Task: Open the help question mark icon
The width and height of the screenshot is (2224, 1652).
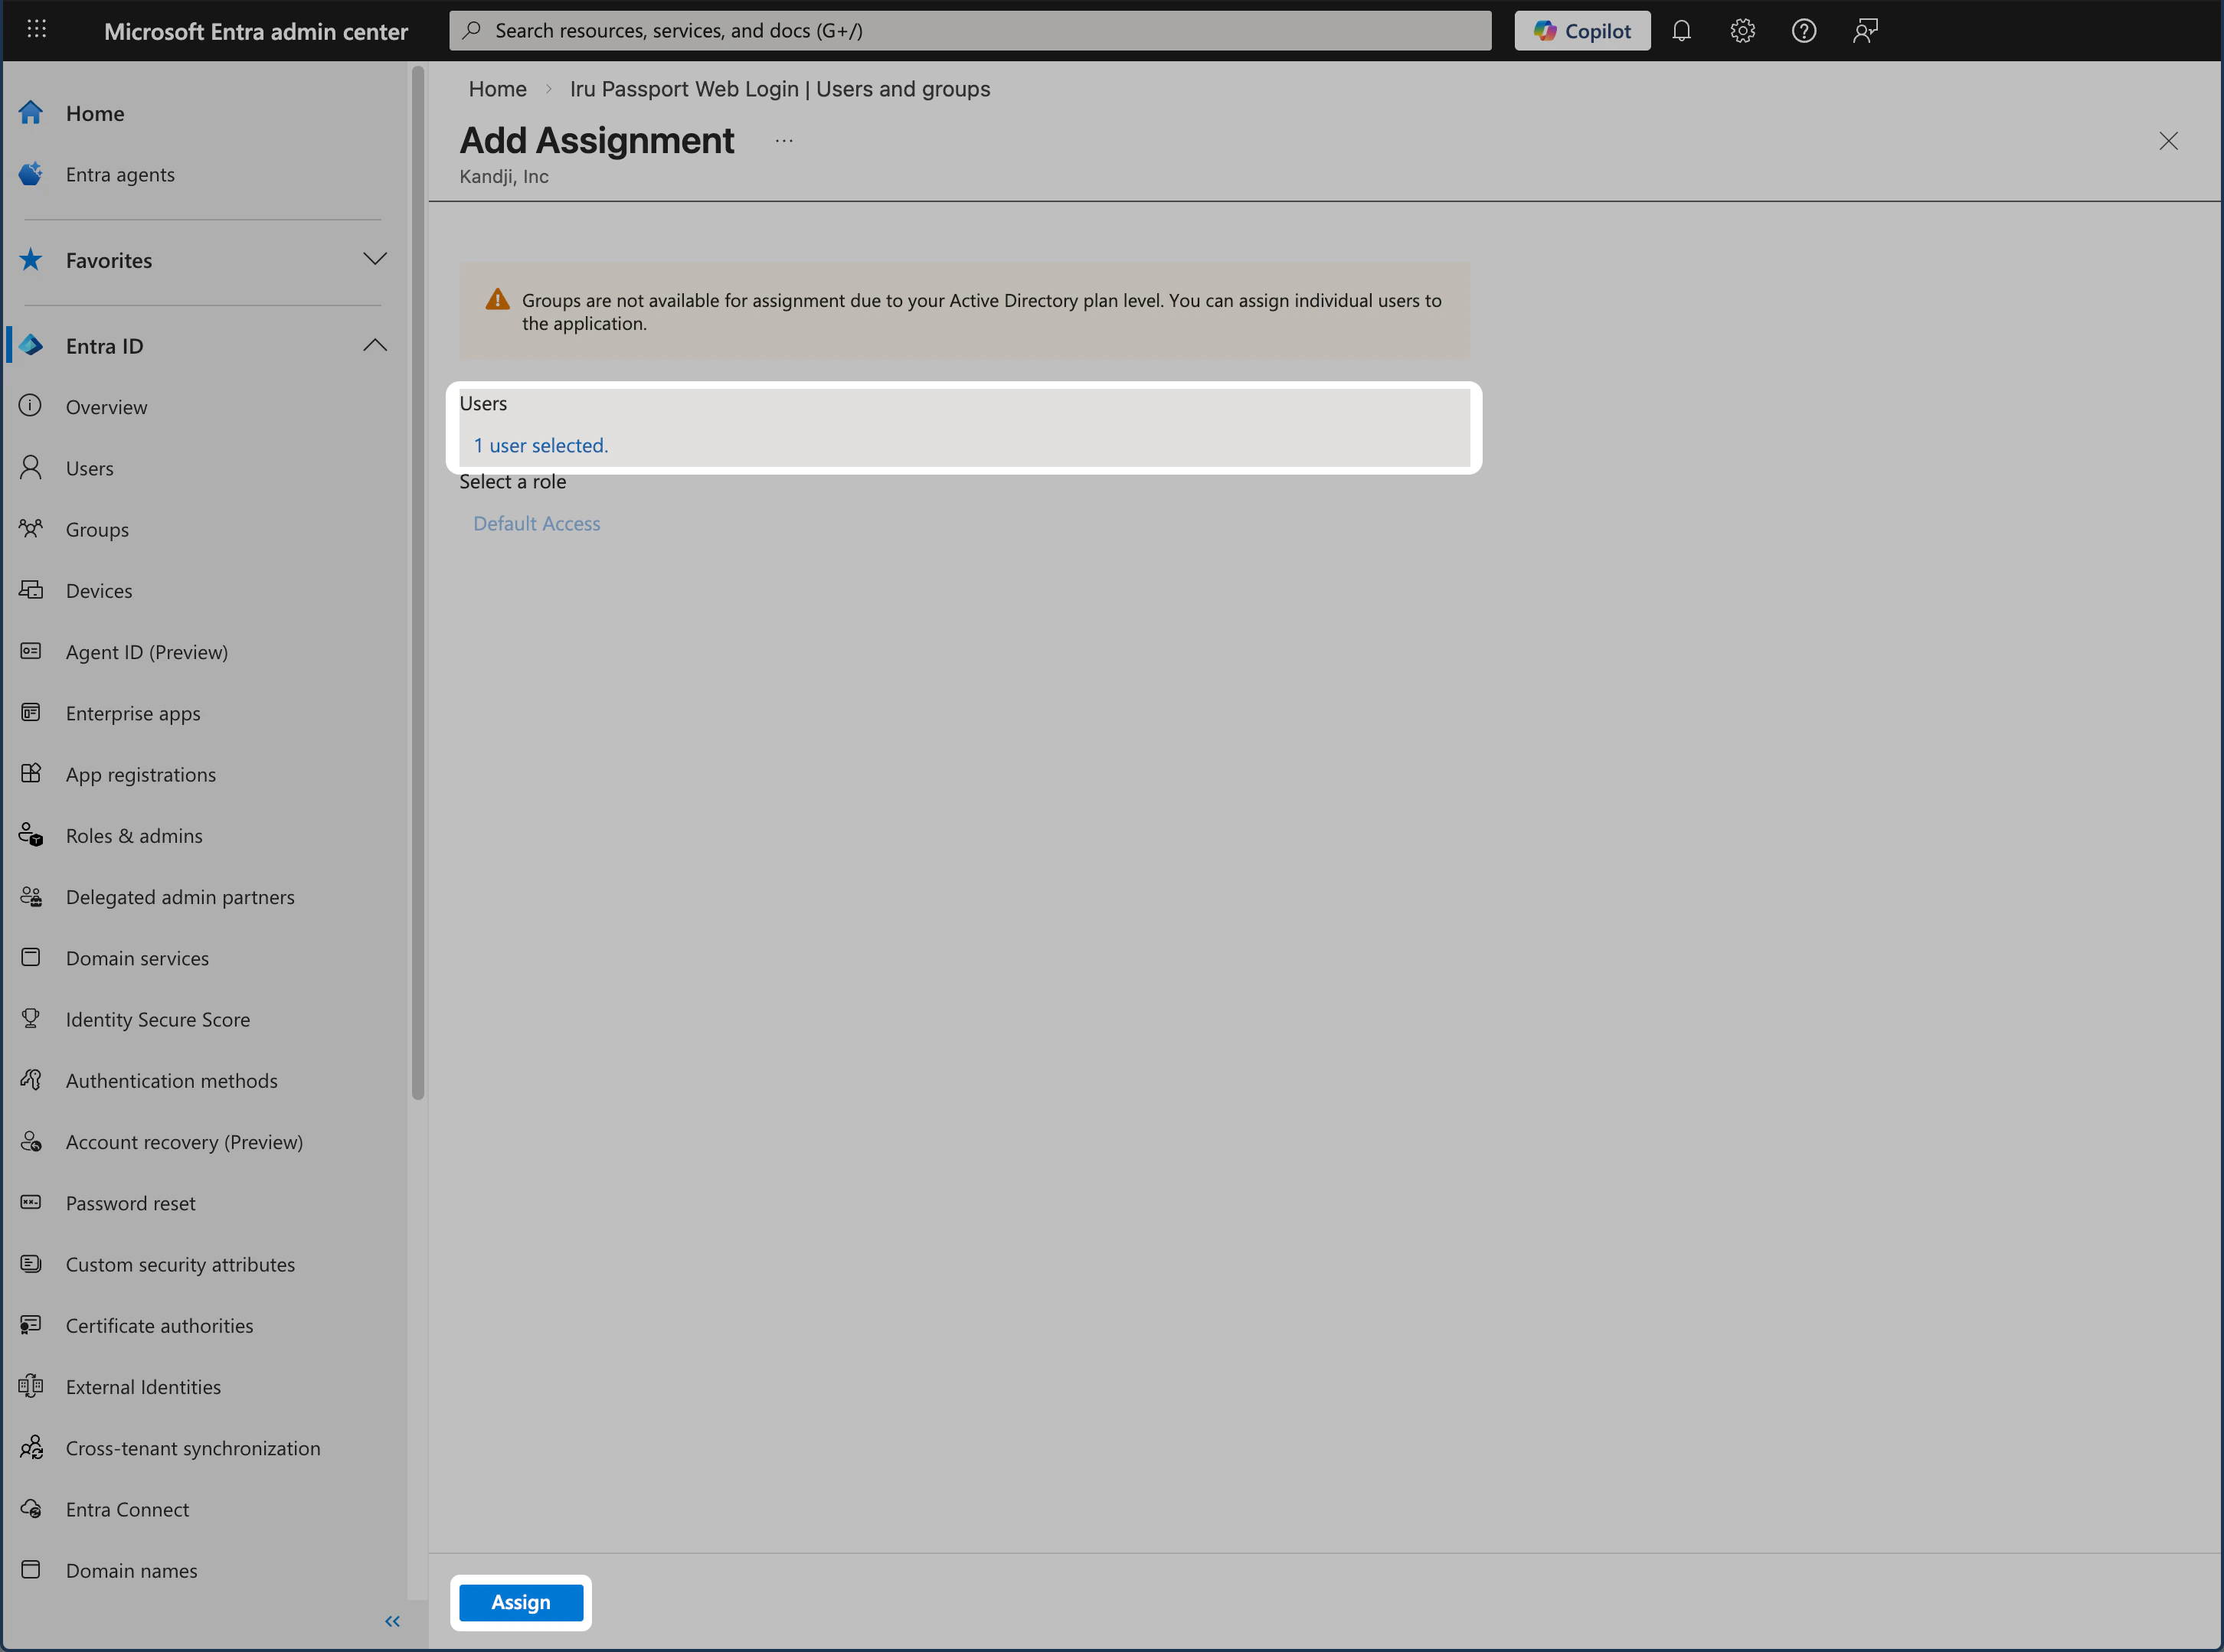Action: pyautogui.click(x=1804, y=30)
